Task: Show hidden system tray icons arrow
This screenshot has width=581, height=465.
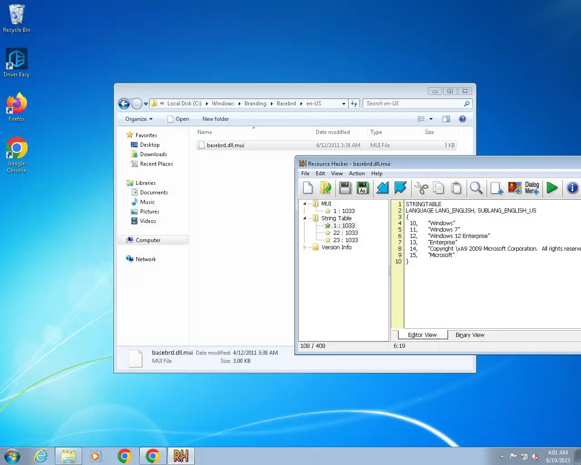Action: [x=502, y=456]
